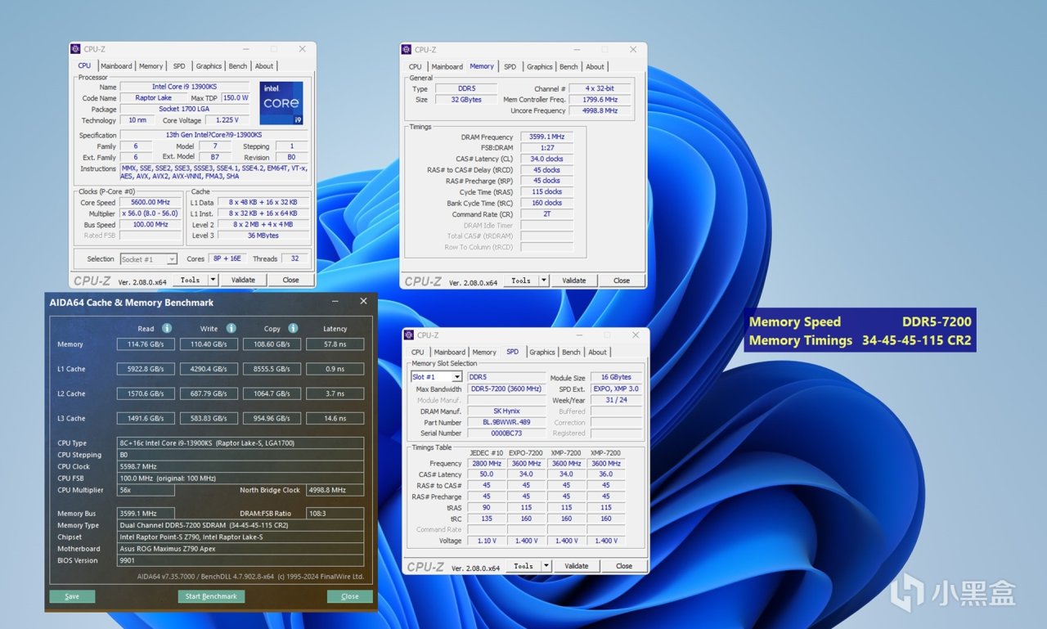Open About tab in memory timings window
Screen dimensions: 1047x629
click(x=595, y=67)
